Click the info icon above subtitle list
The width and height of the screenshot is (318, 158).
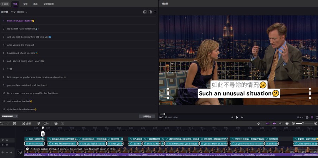click(155, 12)
